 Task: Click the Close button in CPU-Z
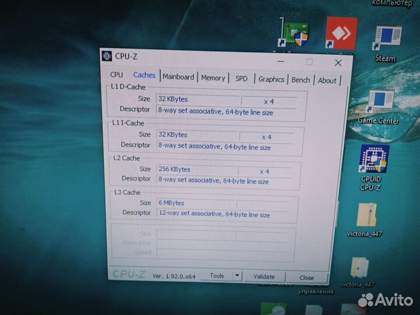pos(307,278)
